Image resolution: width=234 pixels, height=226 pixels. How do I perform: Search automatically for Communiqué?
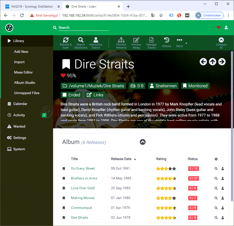pyautogui.click(x=216, y=208)
